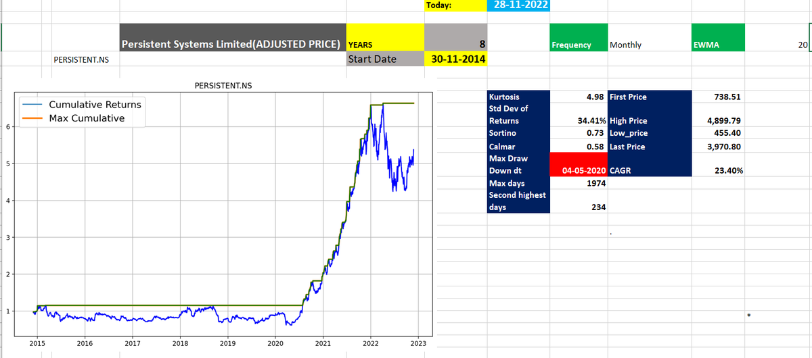Select the Sortino value 0.73
Image resolution: width=812 pixels, height=358 pixels.
[x=579, y=133]
